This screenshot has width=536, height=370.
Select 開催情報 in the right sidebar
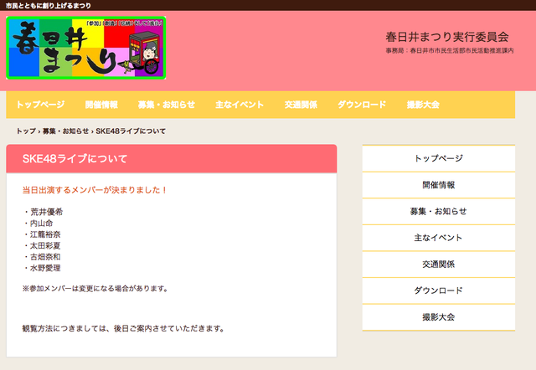click(439, 185)
